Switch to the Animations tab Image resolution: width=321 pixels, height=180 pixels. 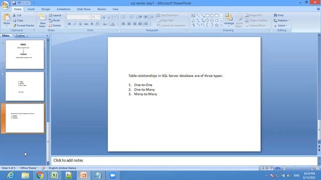[64, 9]
